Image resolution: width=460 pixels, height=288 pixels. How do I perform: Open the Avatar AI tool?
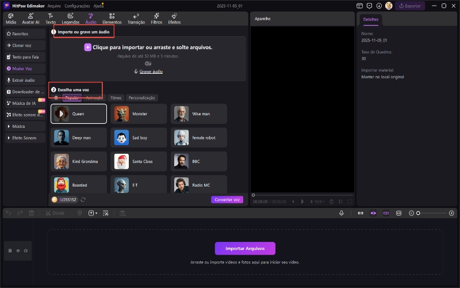[30, 18]
